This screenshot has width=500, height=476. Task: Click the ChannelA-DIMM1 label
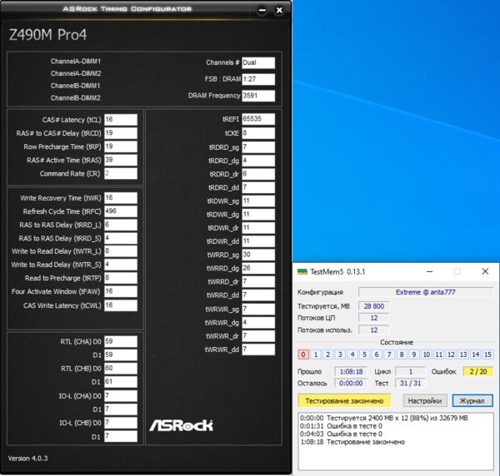tap(76, 61)
